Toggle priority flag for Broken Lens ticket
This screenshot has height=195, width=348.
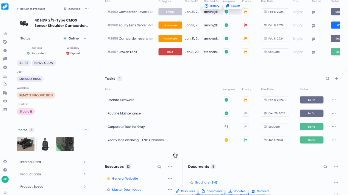(x=246, y=52)
